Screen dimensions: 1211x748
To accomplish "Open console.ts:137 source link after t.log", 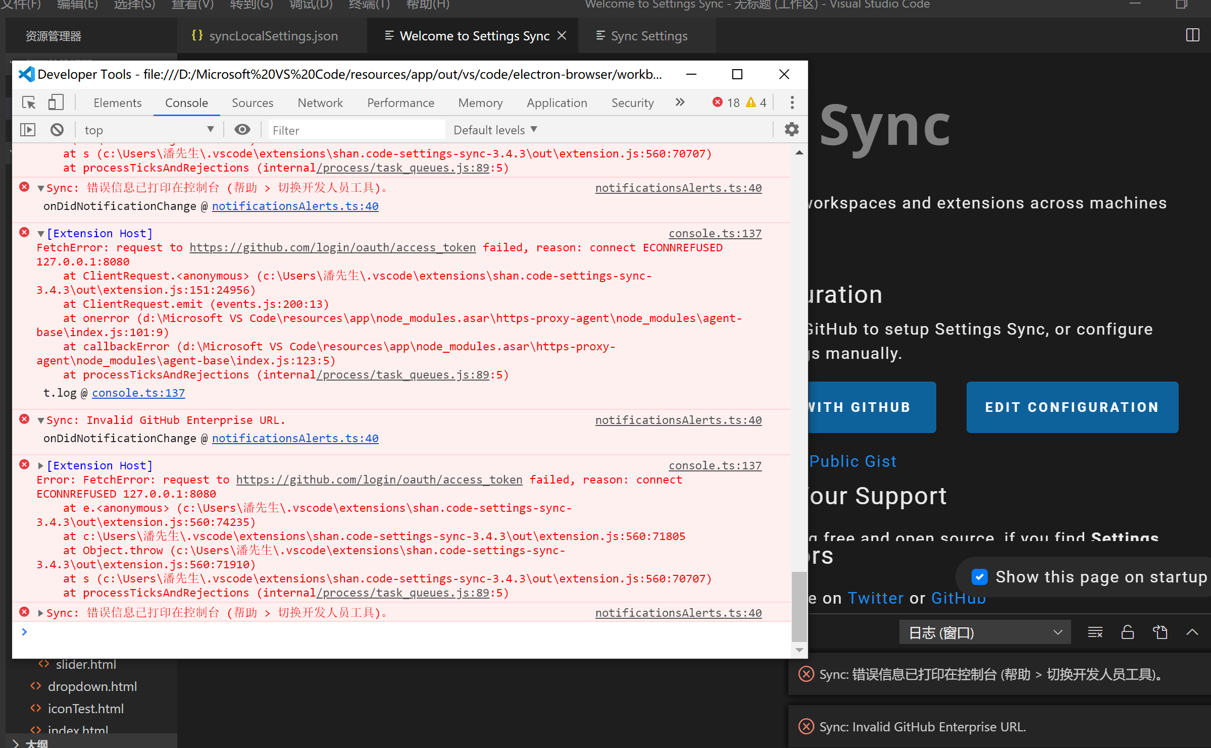I will (138, 393).
